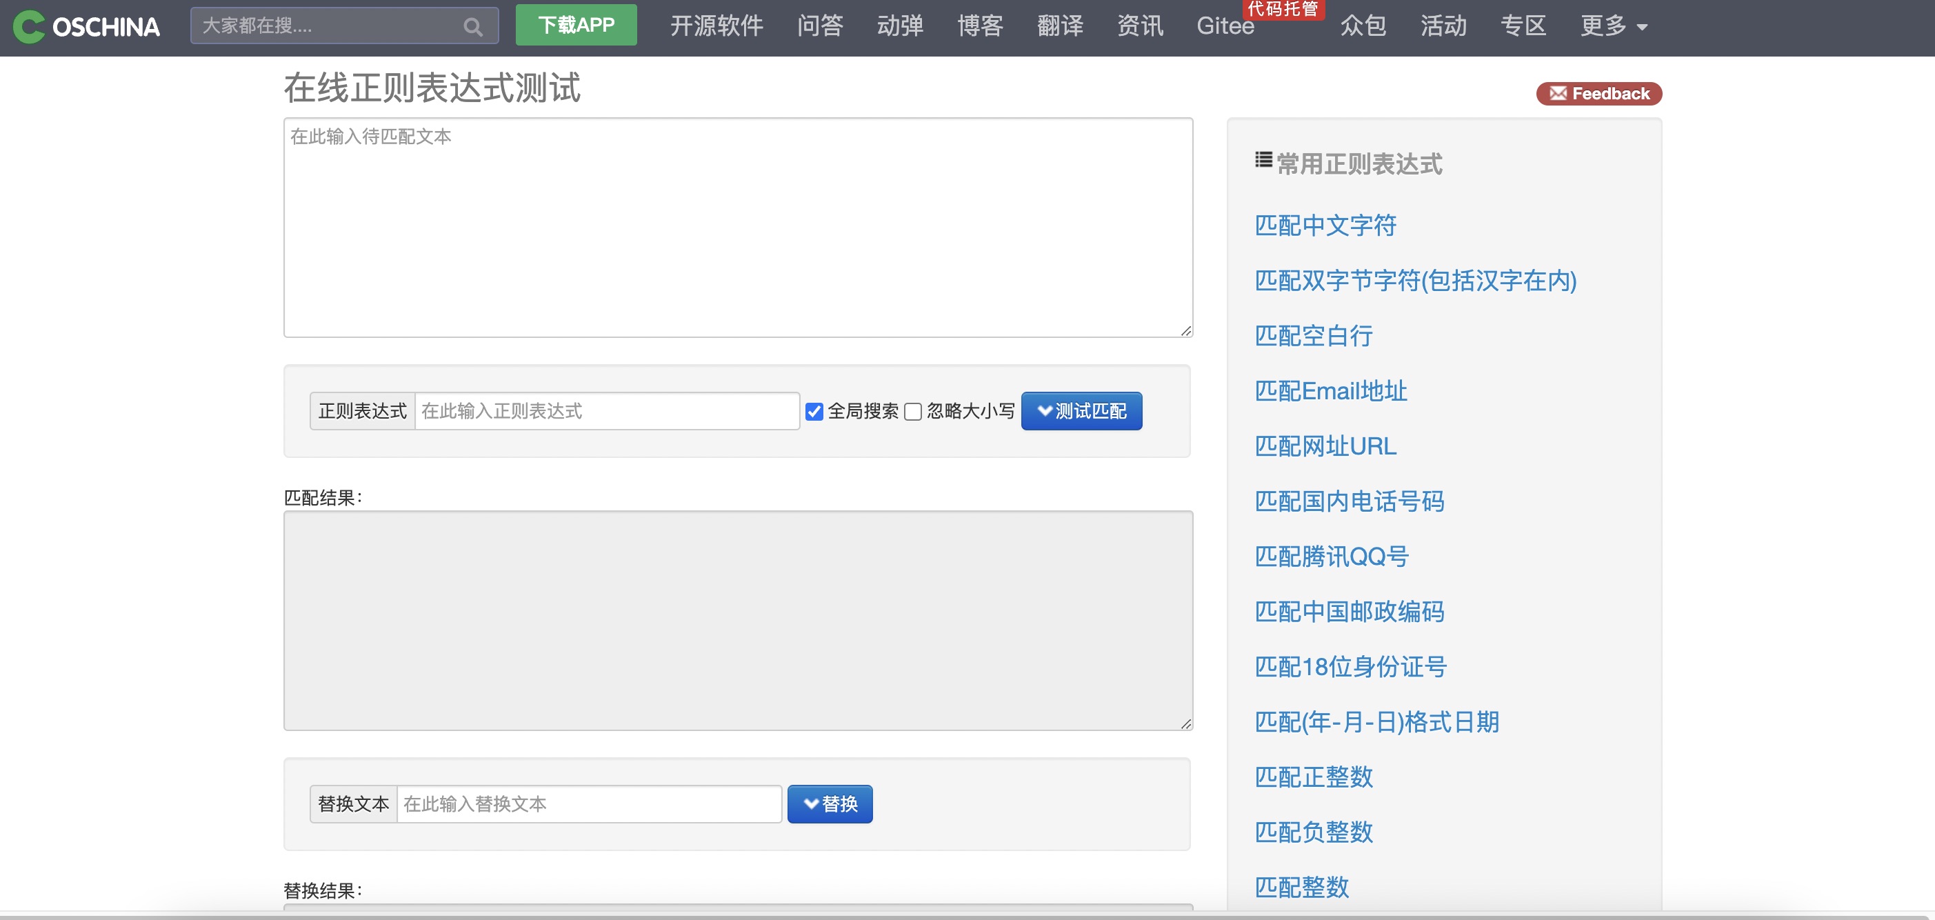Click the 待匹配文本 text area

click(x=738, y=228)
